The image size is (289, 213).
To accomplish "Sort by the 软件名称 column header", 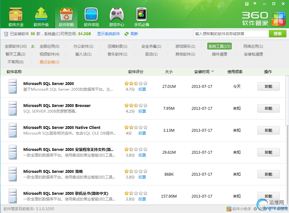I will (14, 72).
